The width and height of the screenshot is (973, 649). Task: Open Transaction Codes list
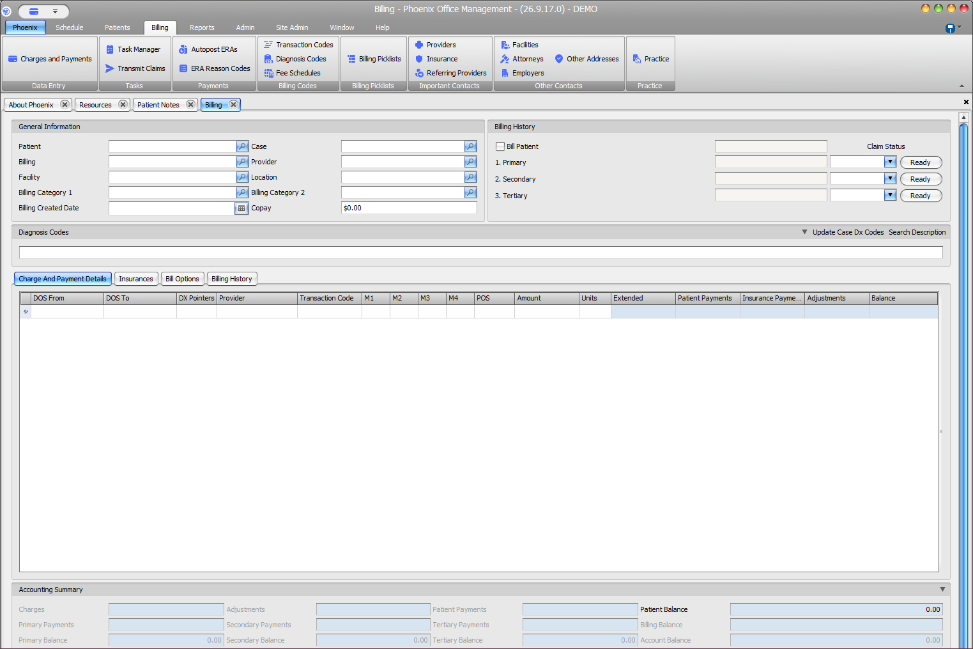pyautogui.click(x=298, y=45)
